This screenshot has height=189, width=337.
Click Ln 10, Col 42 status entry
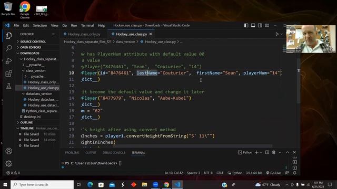[x=173, y=173]
